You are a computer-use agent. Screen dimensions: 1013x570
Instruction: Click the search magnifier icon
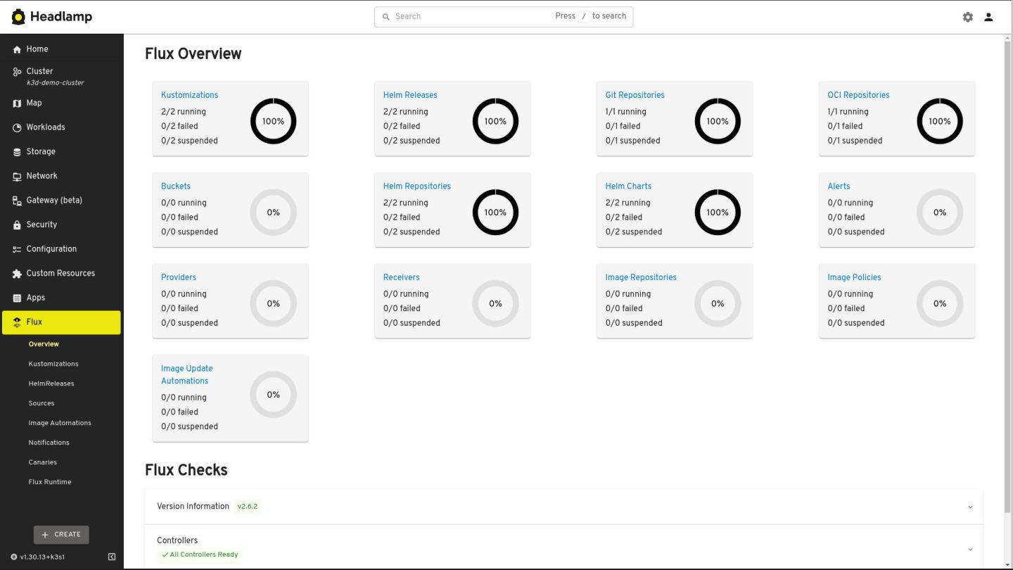pyautogui.click(x=386, y=17)
